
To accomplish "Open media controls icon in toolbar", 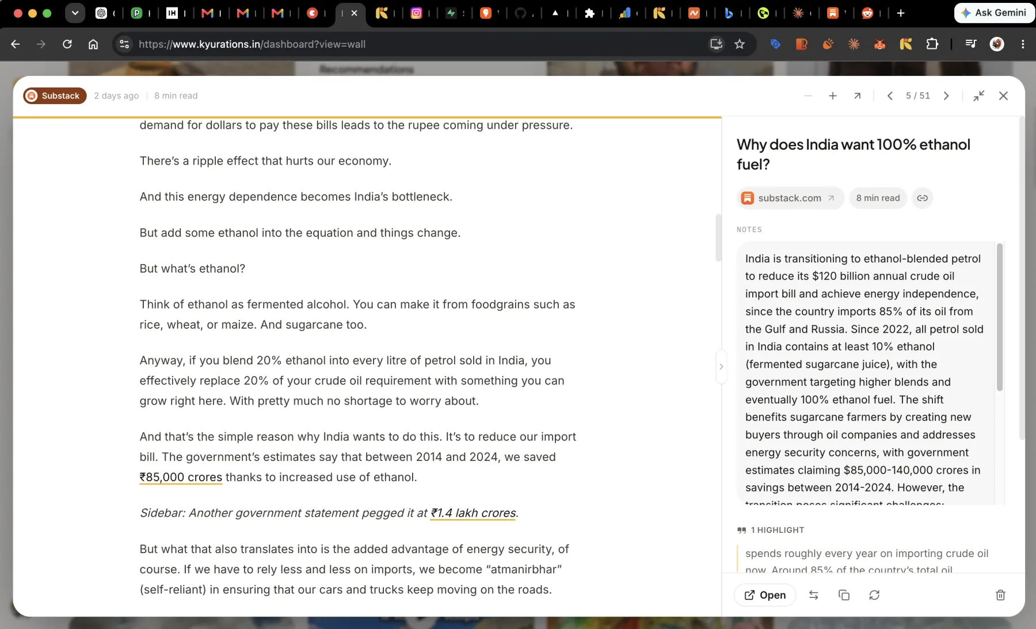I will [x=971, y=44].
